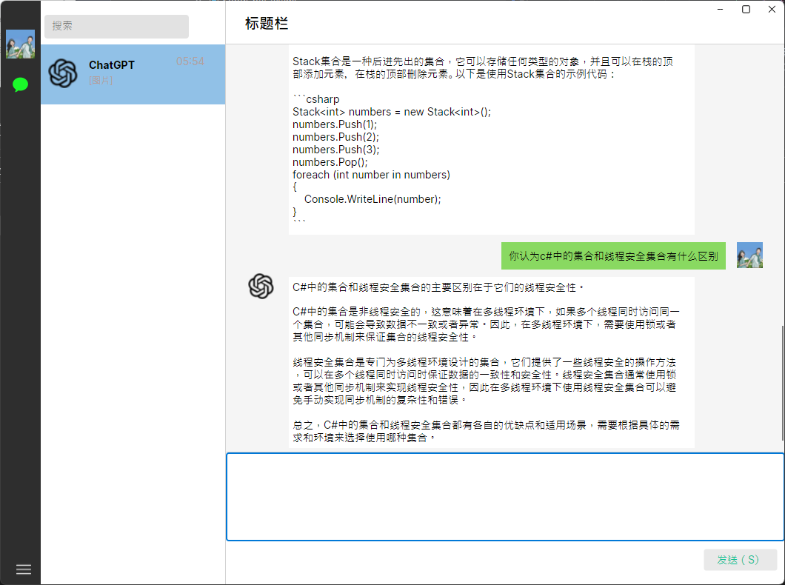The image size is (785, 585).
Task: Click the Stack集合是一种后进先出 paragraph
Action: point(483,67)
